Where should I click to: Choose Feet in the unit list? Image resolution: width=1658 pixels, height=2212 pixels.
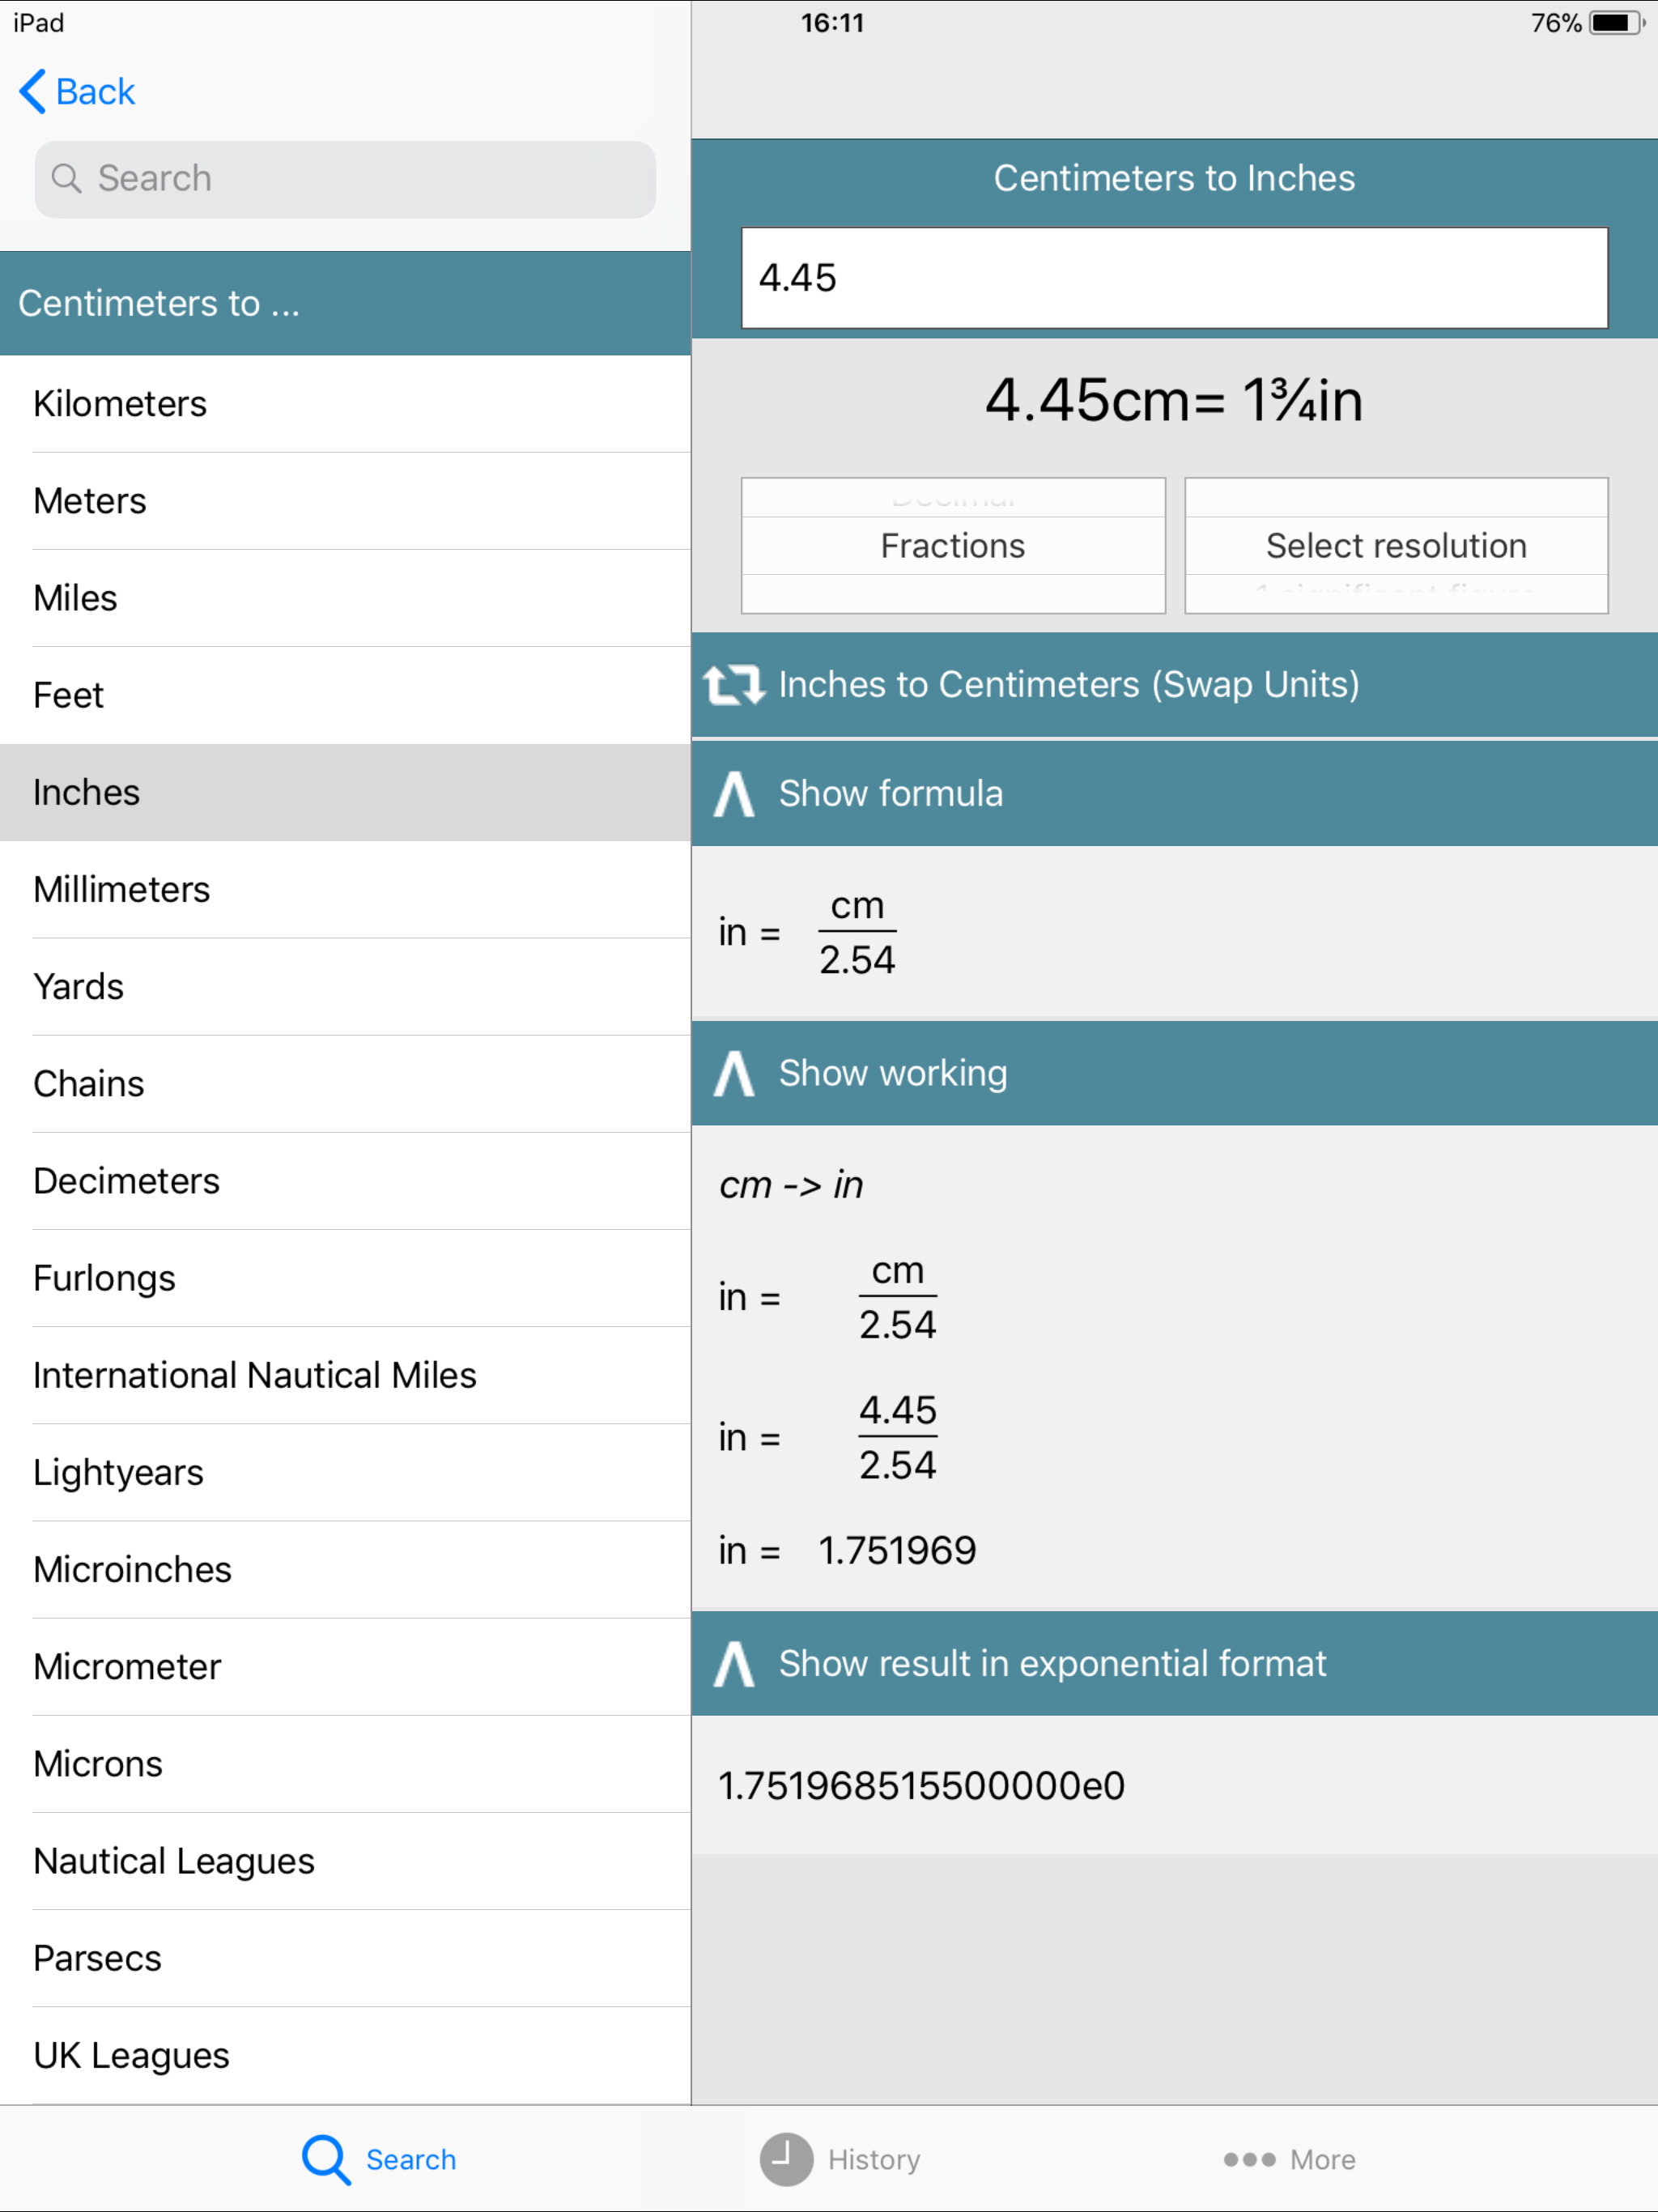[68, 695]
